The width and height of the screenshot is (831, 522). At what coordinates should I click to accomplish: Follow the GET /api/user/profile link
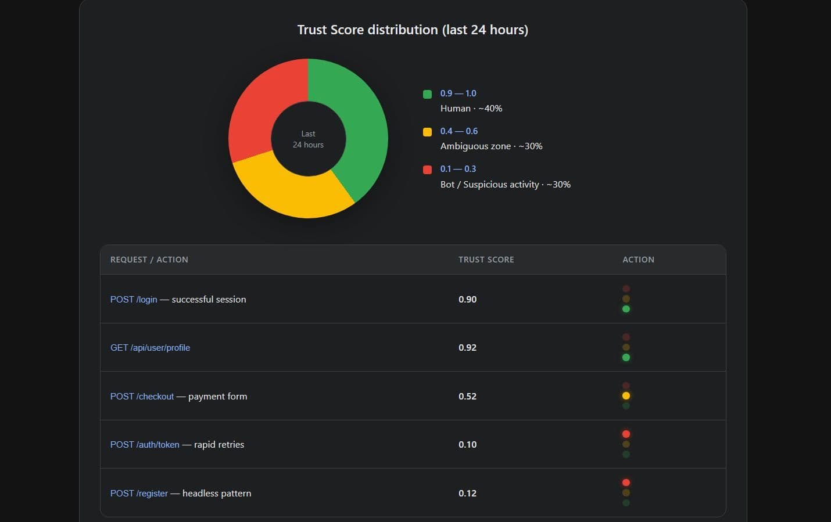150,347
